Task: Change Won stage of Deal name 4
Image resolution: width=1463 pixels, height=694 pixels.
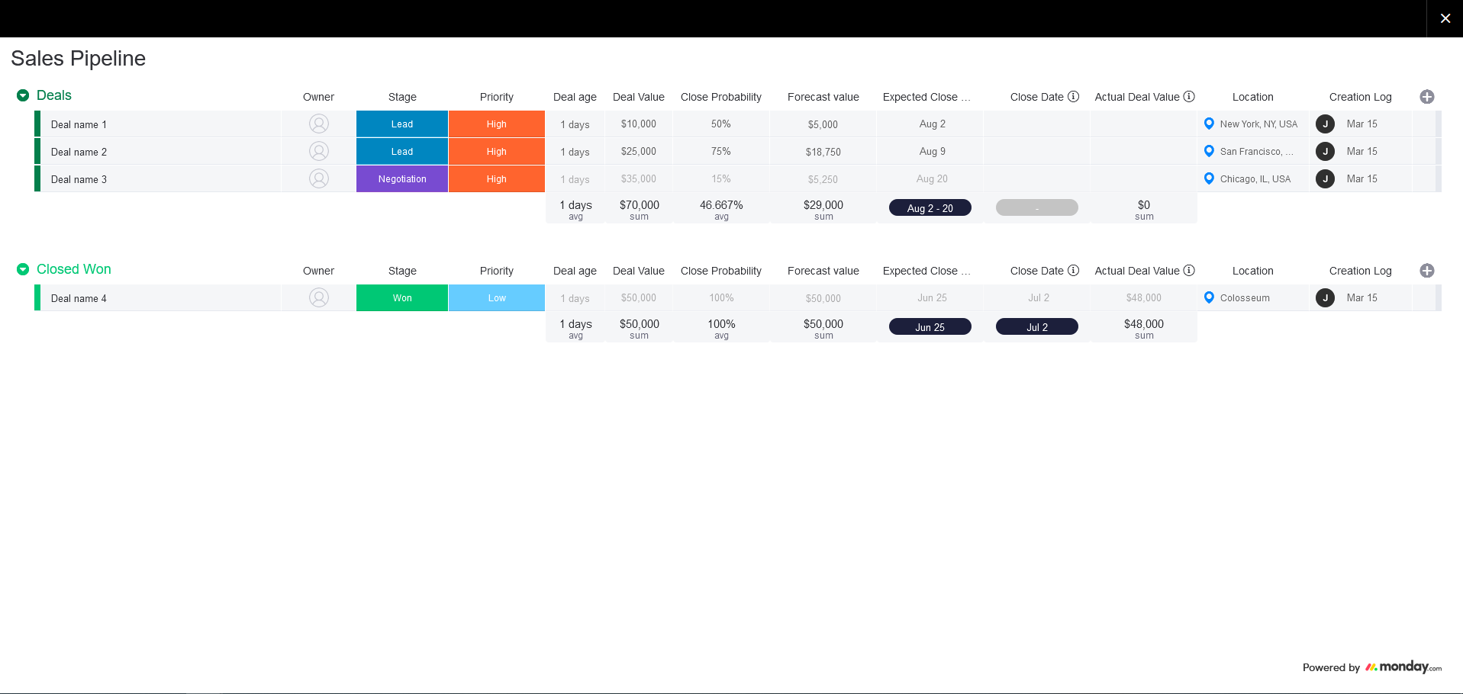Action: click(x=402, y=298)
